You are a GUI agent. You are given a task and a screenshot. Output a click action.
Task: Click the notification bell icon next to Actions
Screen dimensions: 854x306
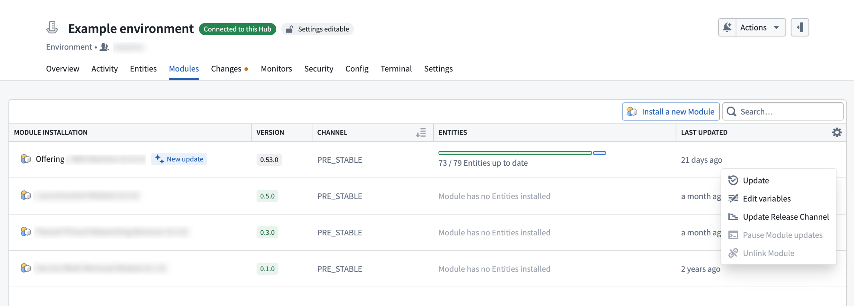point(727,27)
